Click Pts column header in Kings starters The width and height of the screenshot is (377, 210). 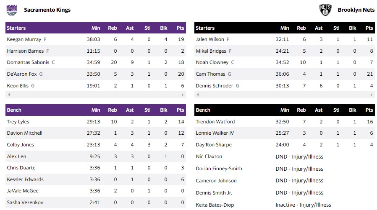tap(181, 28)
